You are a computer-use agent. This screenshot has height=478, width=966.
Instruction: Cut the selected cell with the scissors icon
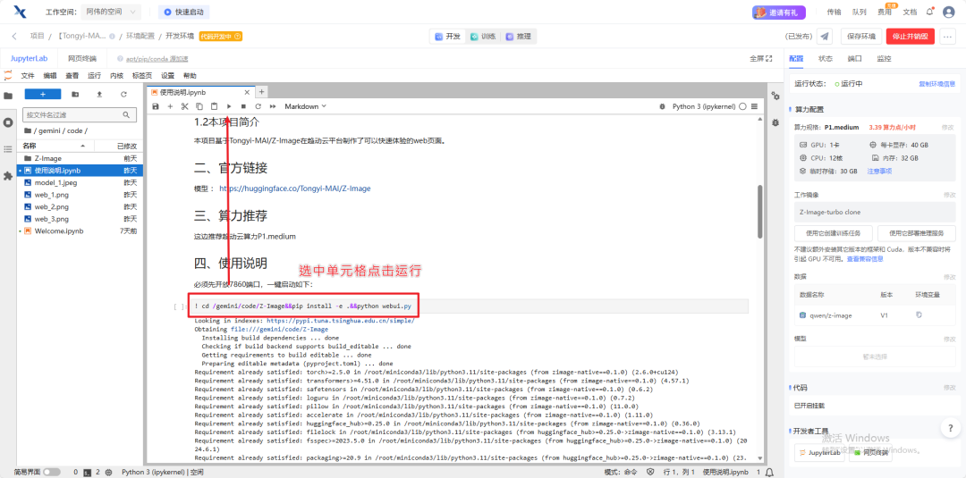pos(184,106)
